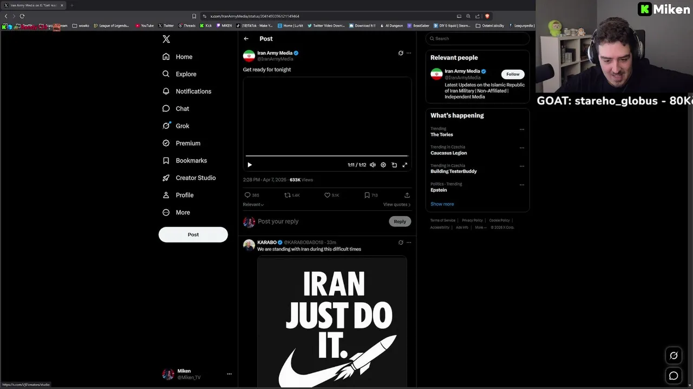Open Profile in the sidebar

coord(178,195)
